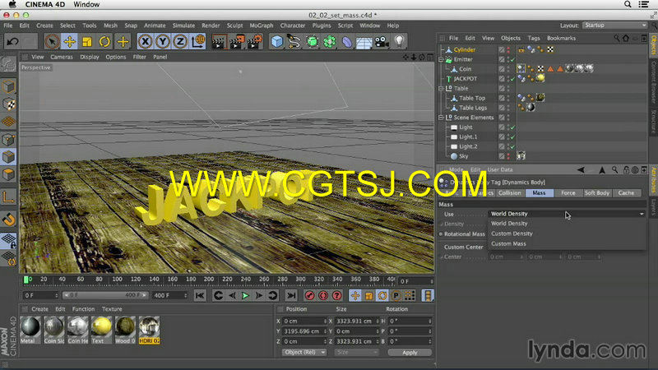Open viewport Cameras menu
Viewport: 658px width, 370px height.
coord(61,57)
